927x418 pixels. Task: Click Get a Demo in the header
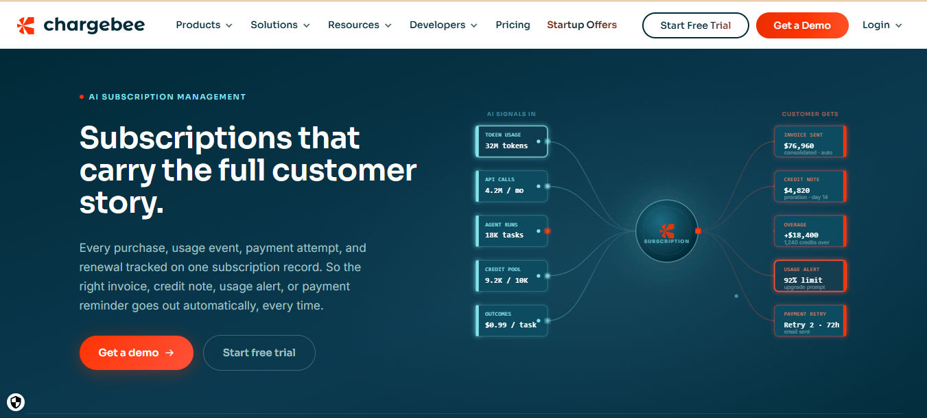(802, 25)
